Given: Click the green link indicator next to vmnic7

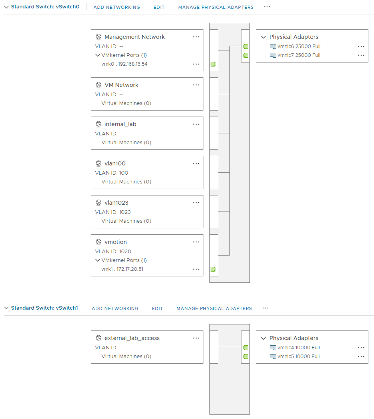Looking at the screenshot, I should [x=245, y=56].
